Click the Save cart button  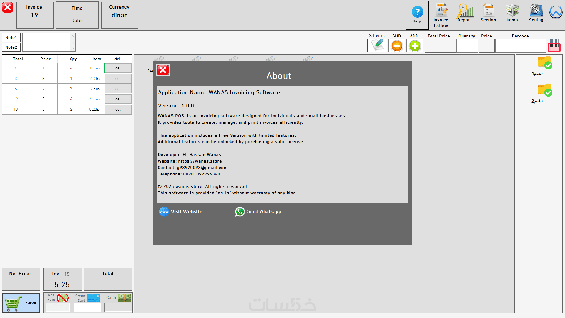click(21, 303)
